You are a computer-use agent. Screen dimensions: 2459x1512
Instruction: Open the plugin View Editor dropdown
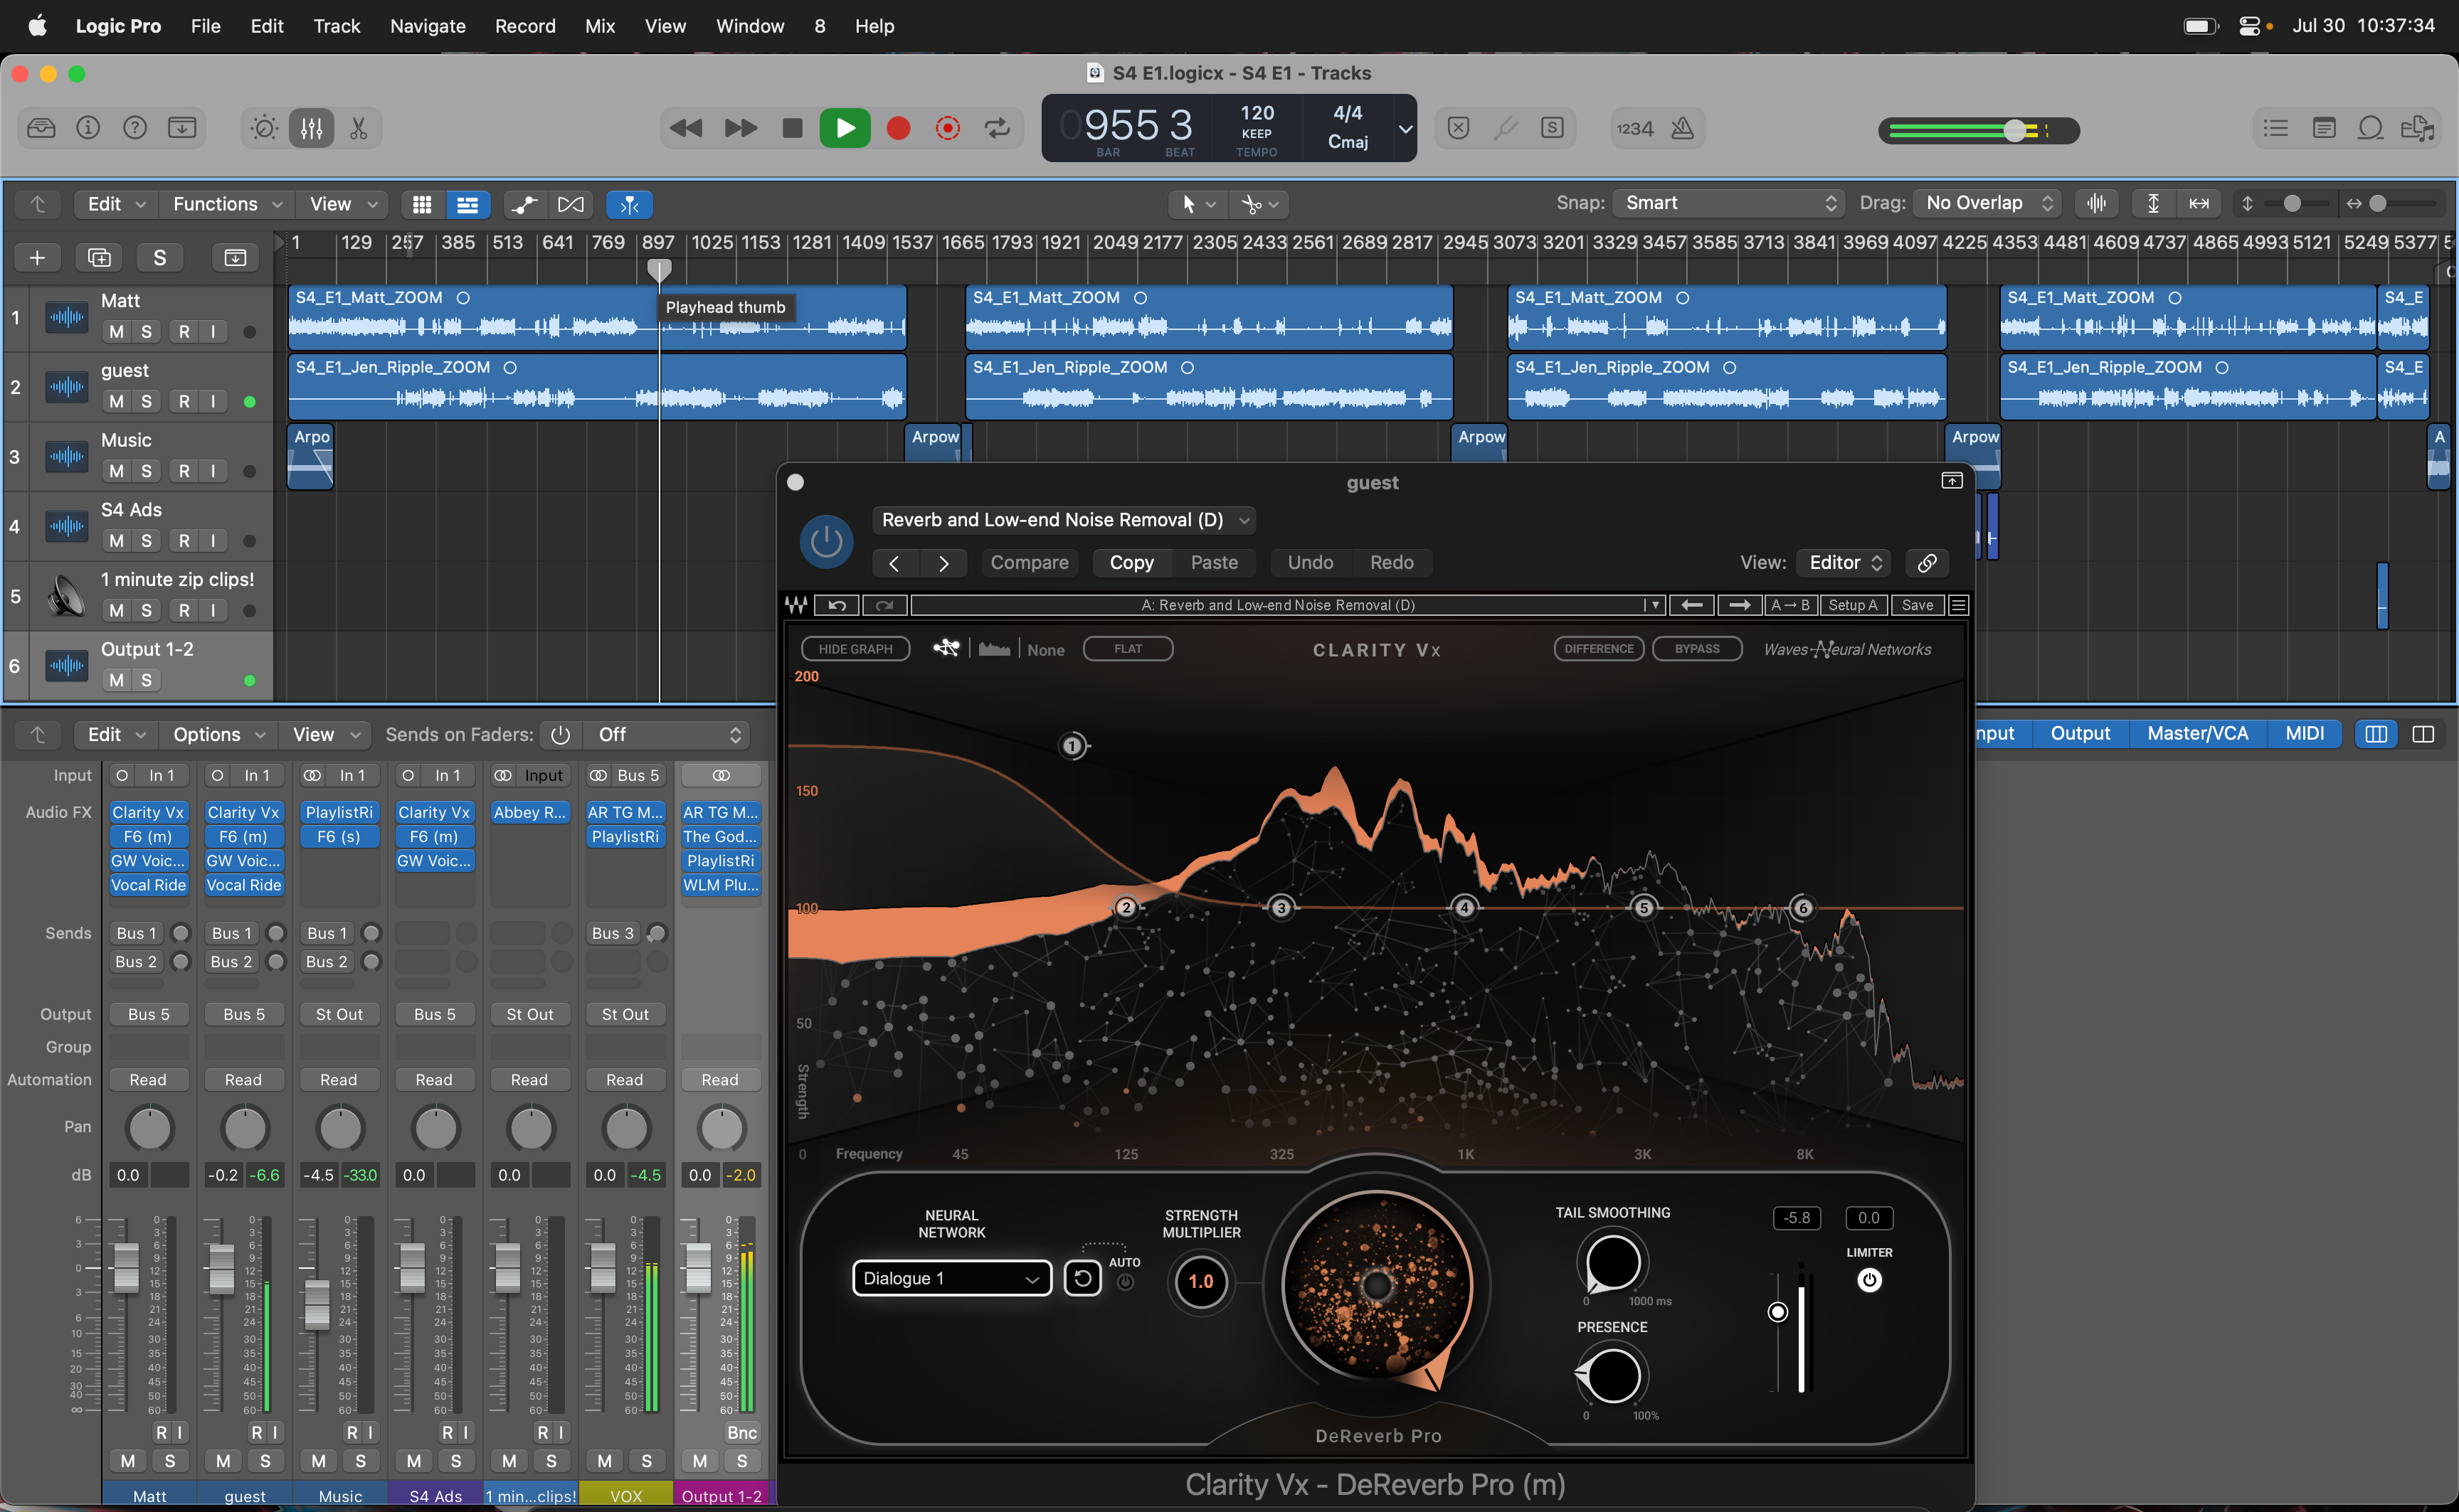coord(1845,563)
